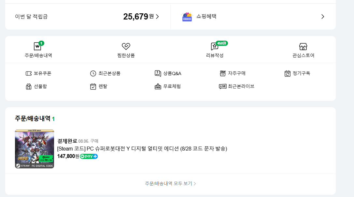Expand 이번 달 적립금 chevron arrow

158,17
